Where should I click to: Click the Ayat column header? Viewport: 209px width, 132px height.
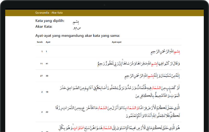pos(48,42)
